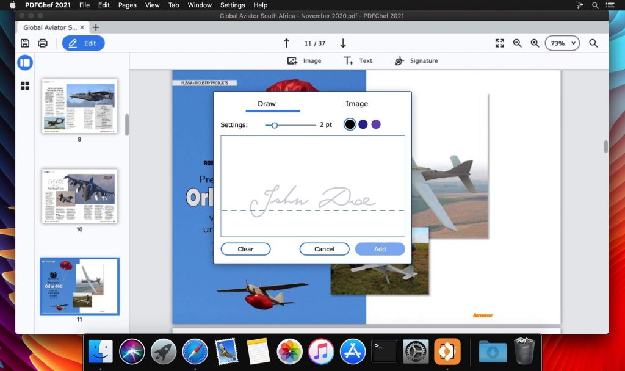Zoom out using the magnifier minus icon
This screenshot has height=371, width=625.
coord(518,43)
